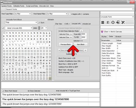Click the Char > Work Canvas icon

(x=102, y=32)
